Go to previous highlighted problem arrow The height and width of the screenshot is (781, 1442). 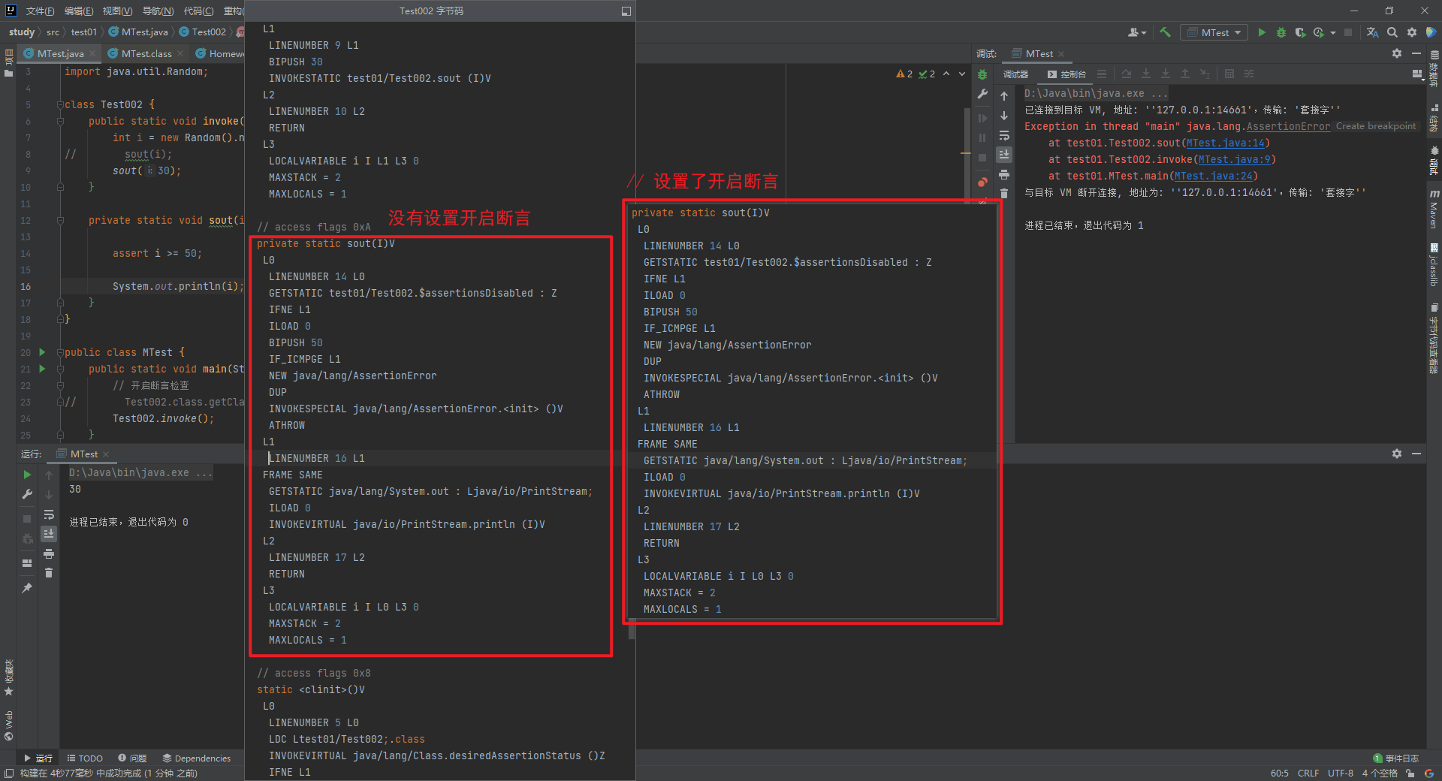[x=946, y=74]
